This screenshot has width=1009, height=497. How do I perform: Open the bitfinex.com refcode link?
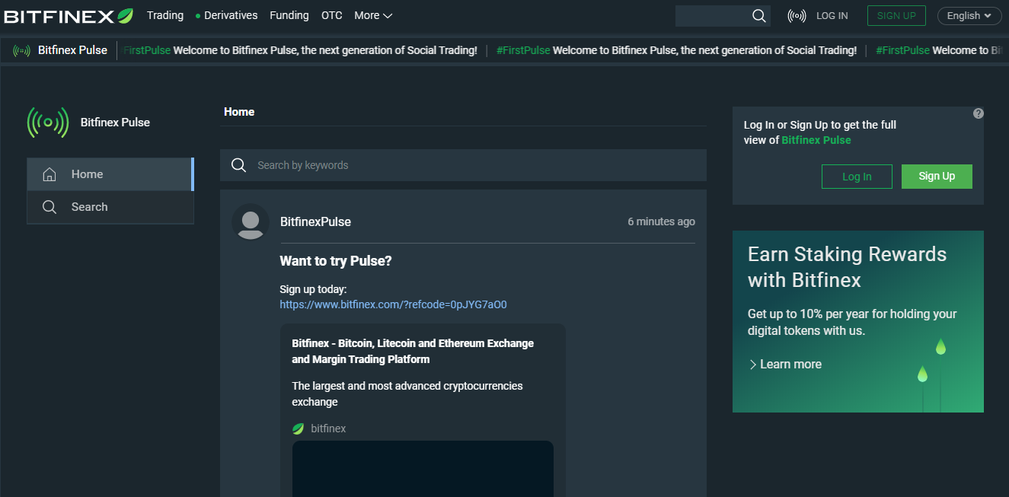[393, 304]
